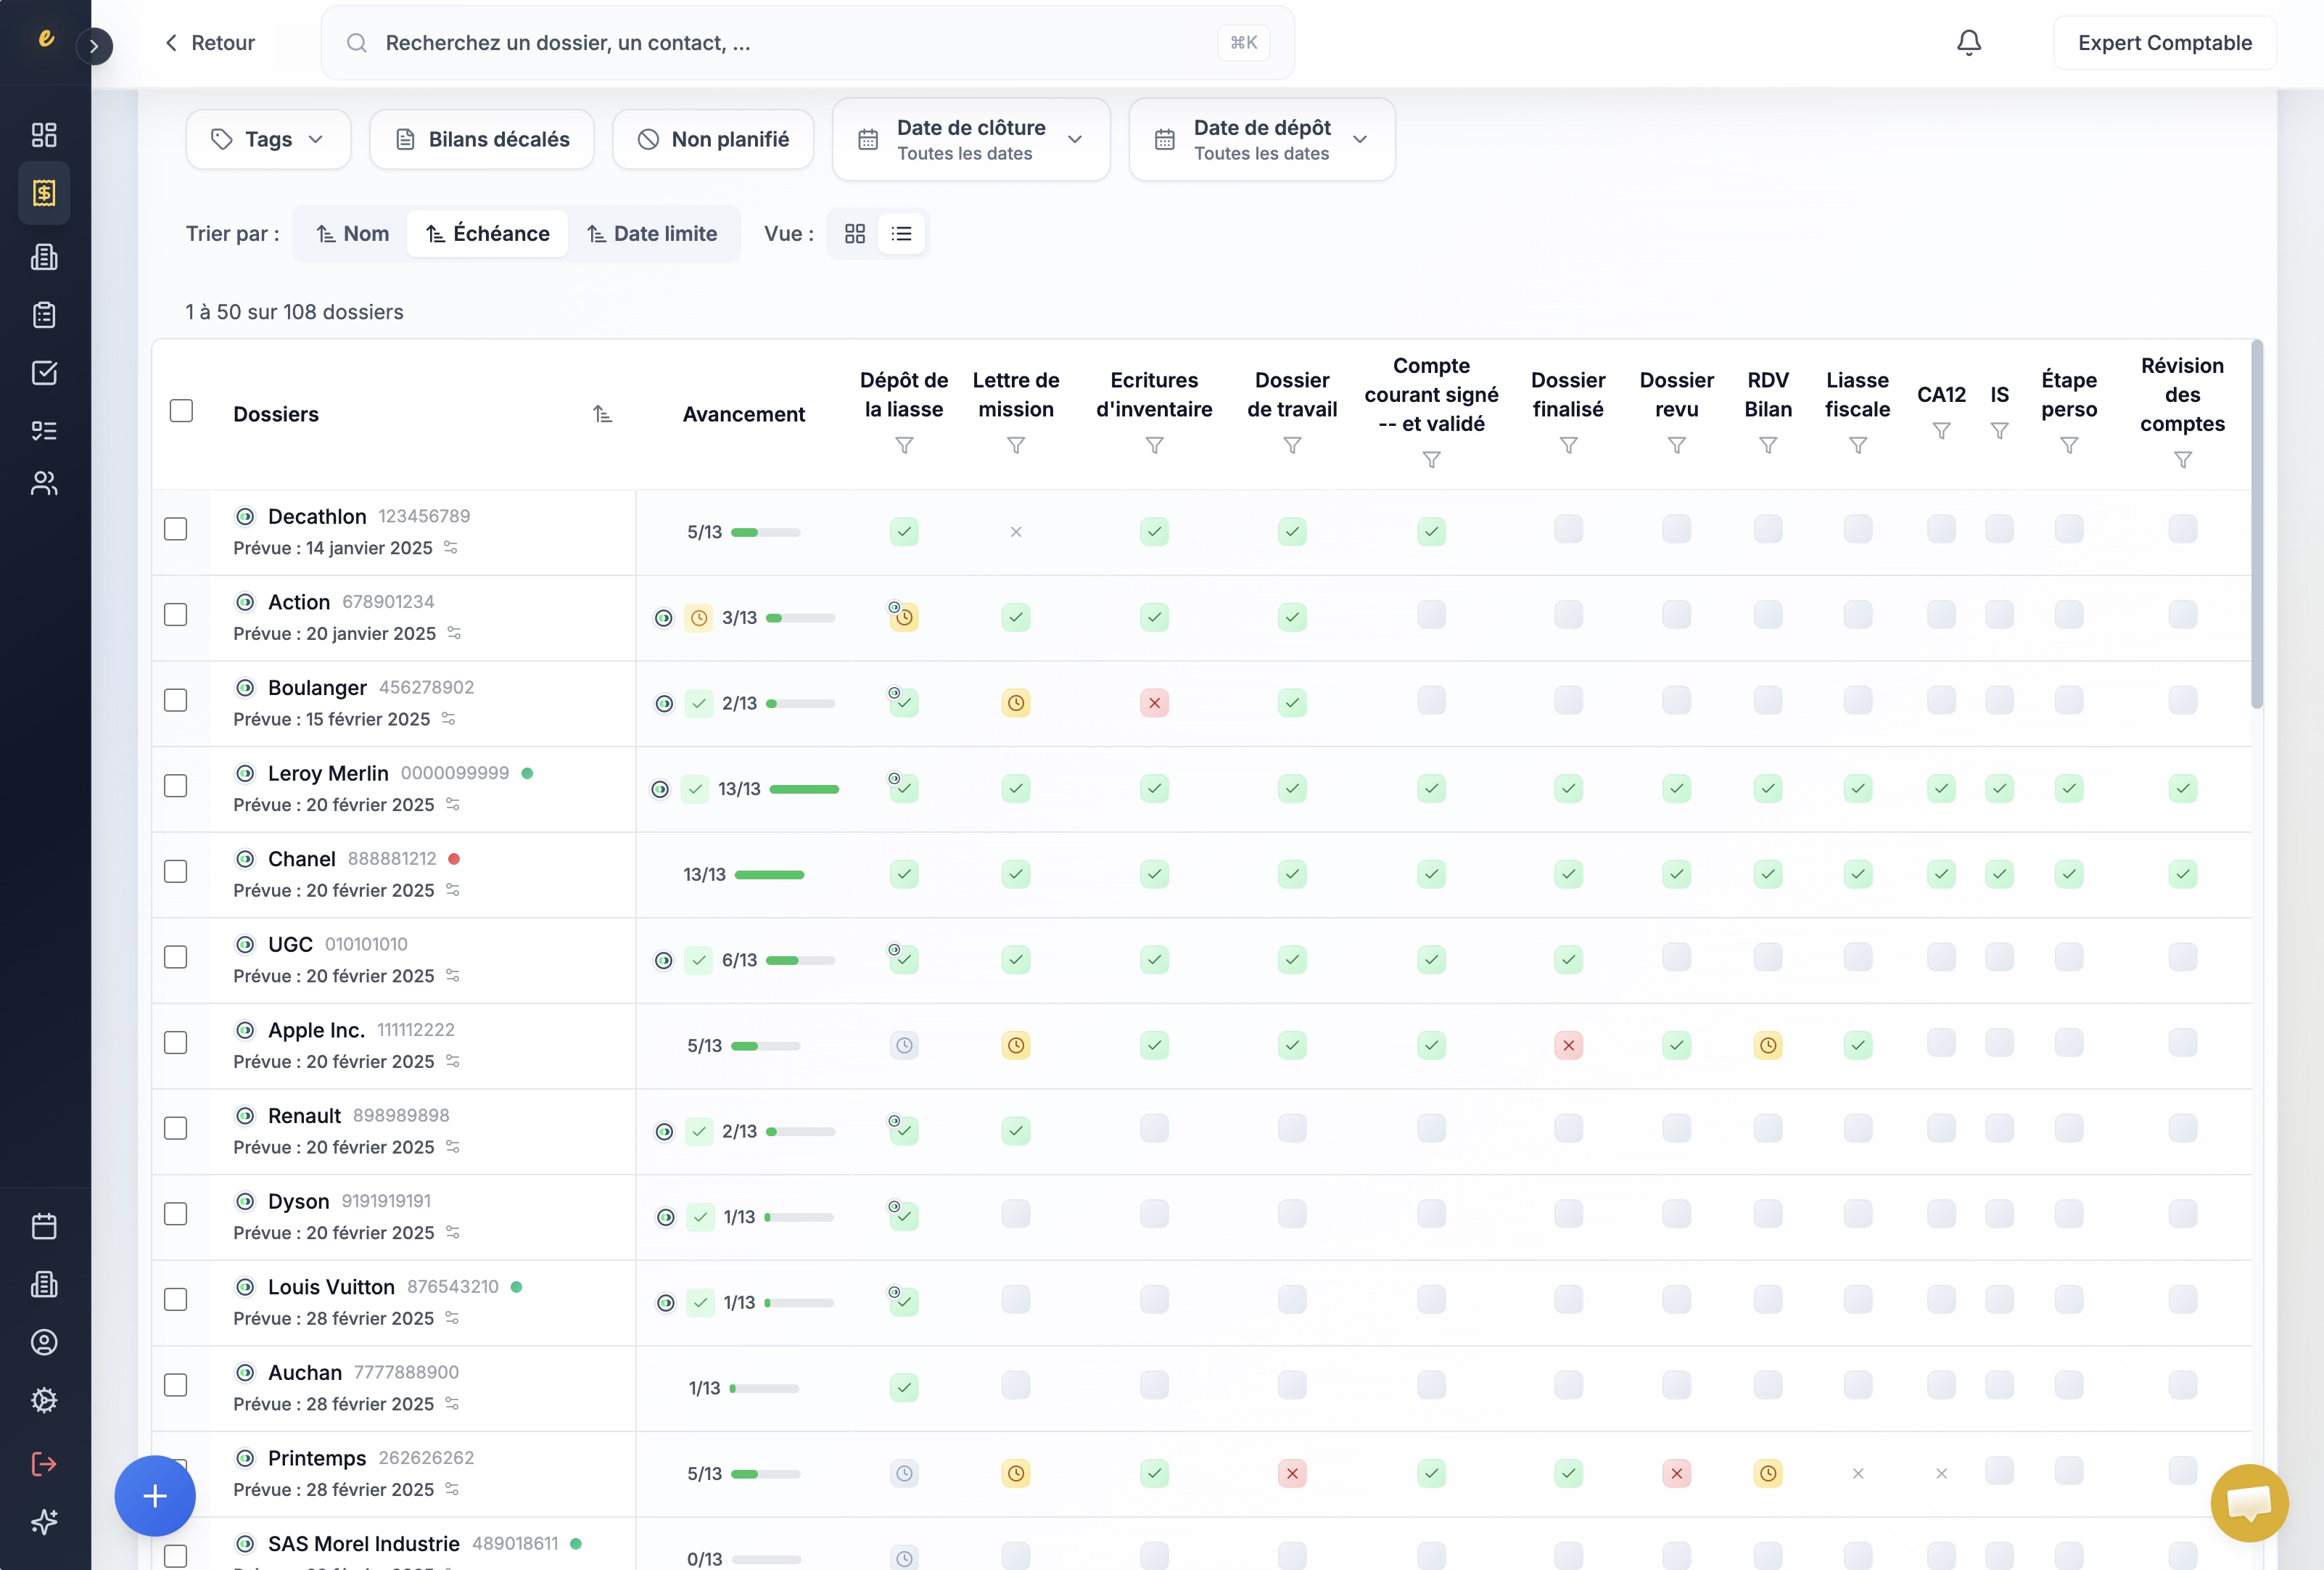2324x1570 pixels.
Task: Open the Tags dropdown
Action: coord(268,140)
